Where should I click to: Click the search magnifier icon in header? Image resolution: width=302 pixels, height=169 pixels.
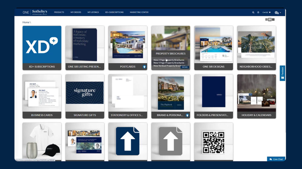click(253, 13)
